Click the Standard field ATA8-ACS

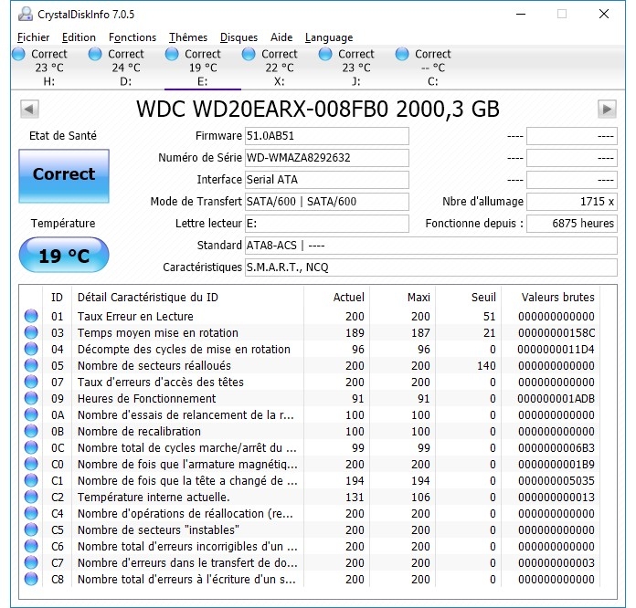pyautogui.click(x=431, y=246)
